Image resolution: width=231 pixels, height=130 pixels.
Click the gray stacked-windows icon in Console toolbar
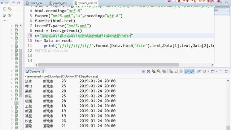[x=164, y=71]
